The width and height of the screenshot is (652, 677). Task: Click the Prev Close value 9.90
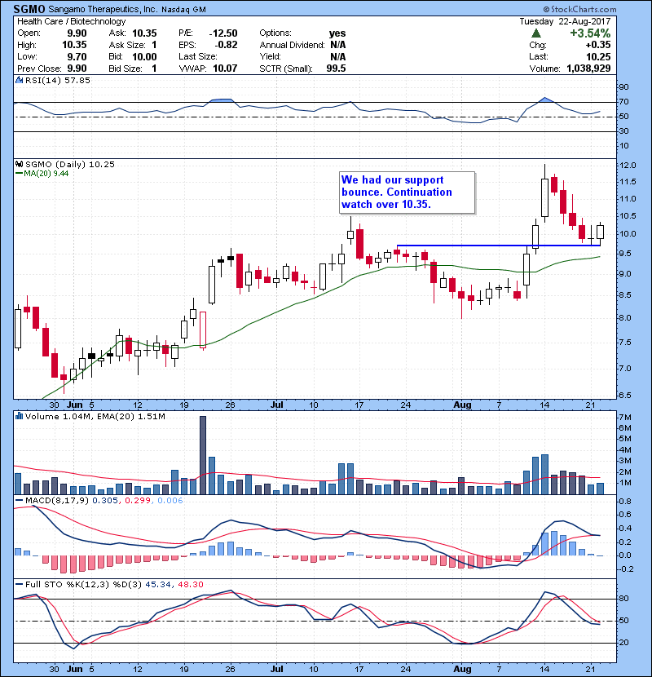pyautogui.click(x=77, y=69)
